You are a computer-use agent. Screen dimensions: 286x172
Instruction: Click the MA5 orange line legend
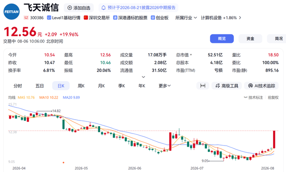tap(26, 98)
